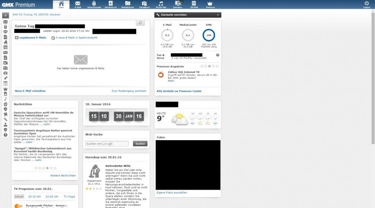Open the Adressbuch tab

pyautogui.click(x=111, y=4)
